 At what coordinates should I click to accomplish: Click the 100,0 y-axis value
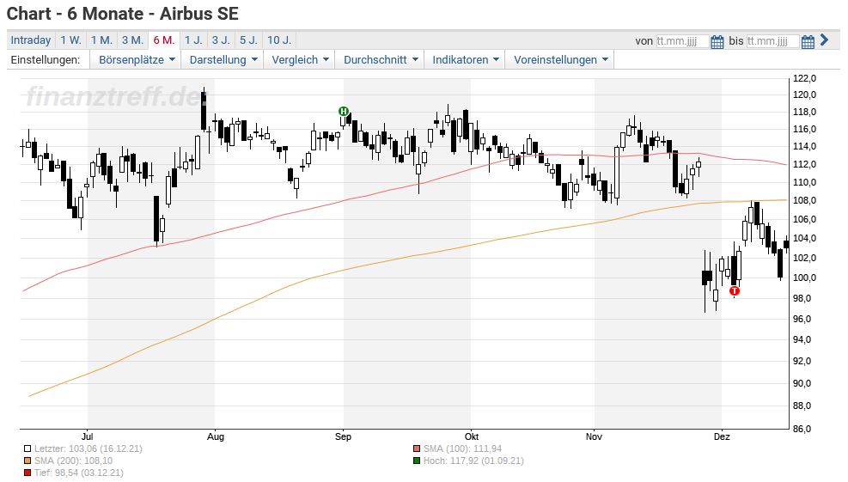804,278
